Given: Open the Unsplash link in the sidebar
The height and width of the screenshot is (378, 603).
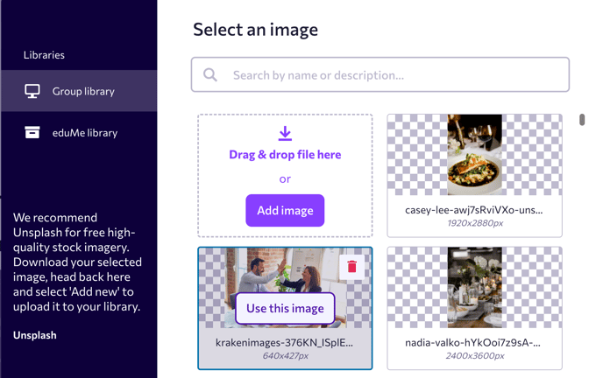Looking at the screenshot, I should pos(35,335).
